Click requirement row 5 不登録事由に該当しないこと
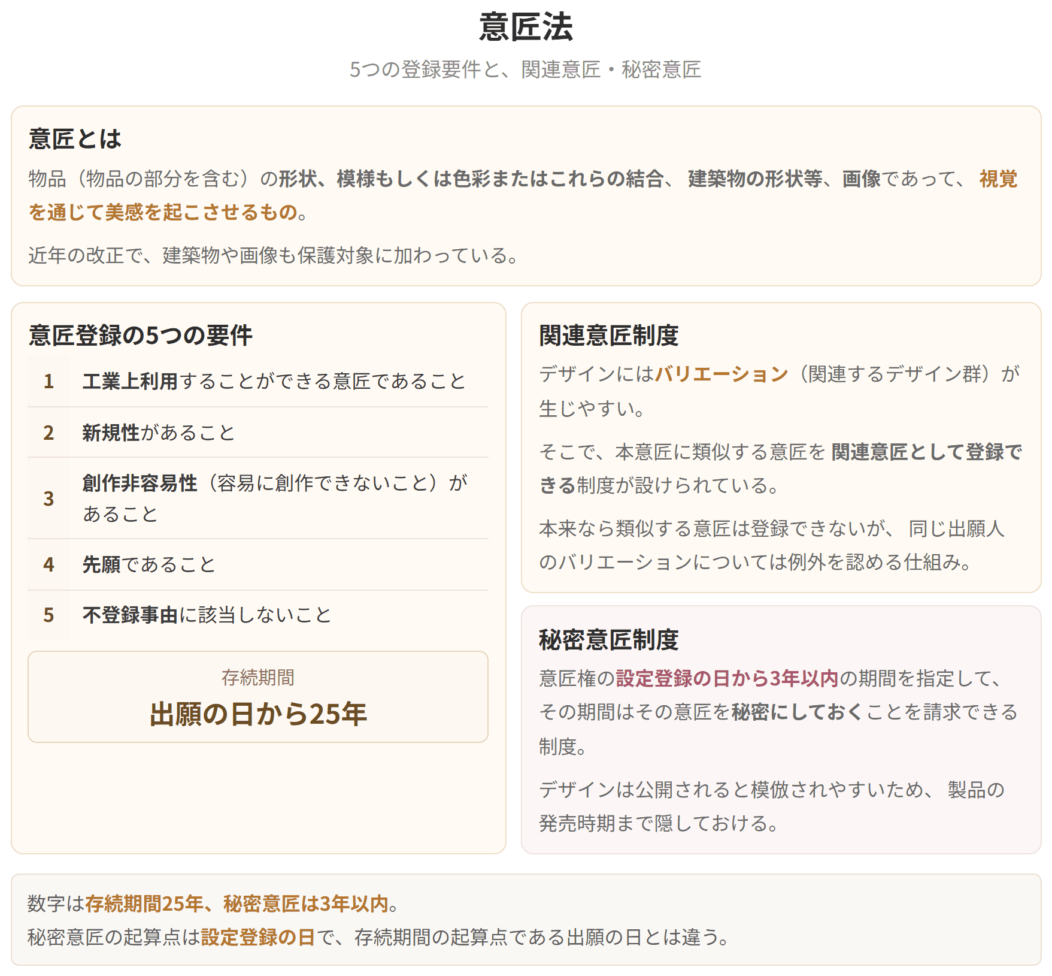 pos(258,615)
